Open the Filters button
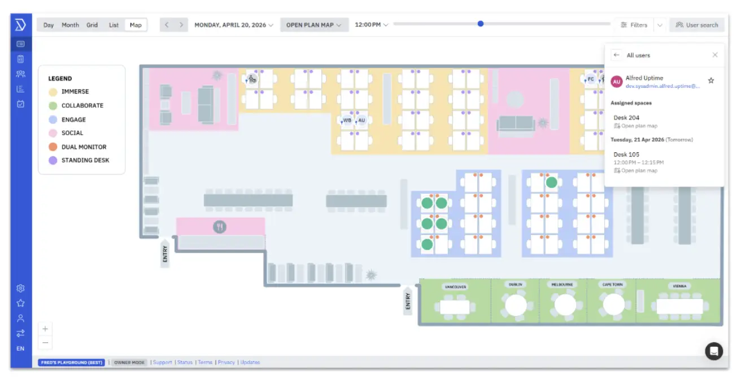Viewport: 741px width, 380px height. point(634,25)
